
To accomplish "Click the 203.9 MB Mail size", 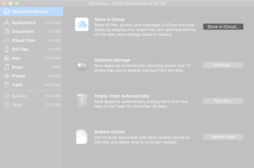I will [x=53, y=58].
